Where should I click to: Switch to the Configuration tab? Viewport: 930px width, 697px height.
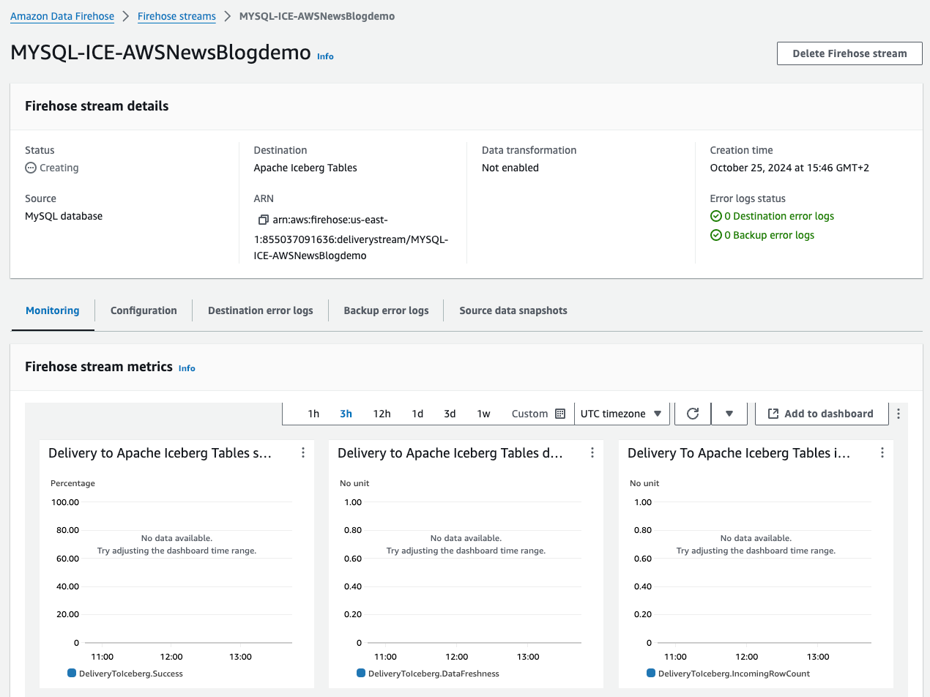click(x=144, y=310)
